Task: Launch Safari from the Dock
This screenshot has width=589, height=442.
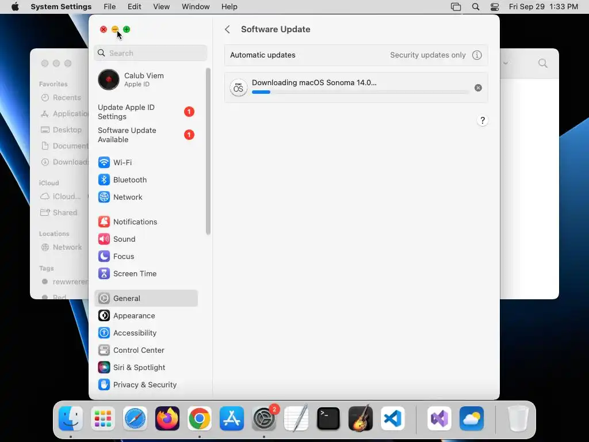Action: pos(135,418)
